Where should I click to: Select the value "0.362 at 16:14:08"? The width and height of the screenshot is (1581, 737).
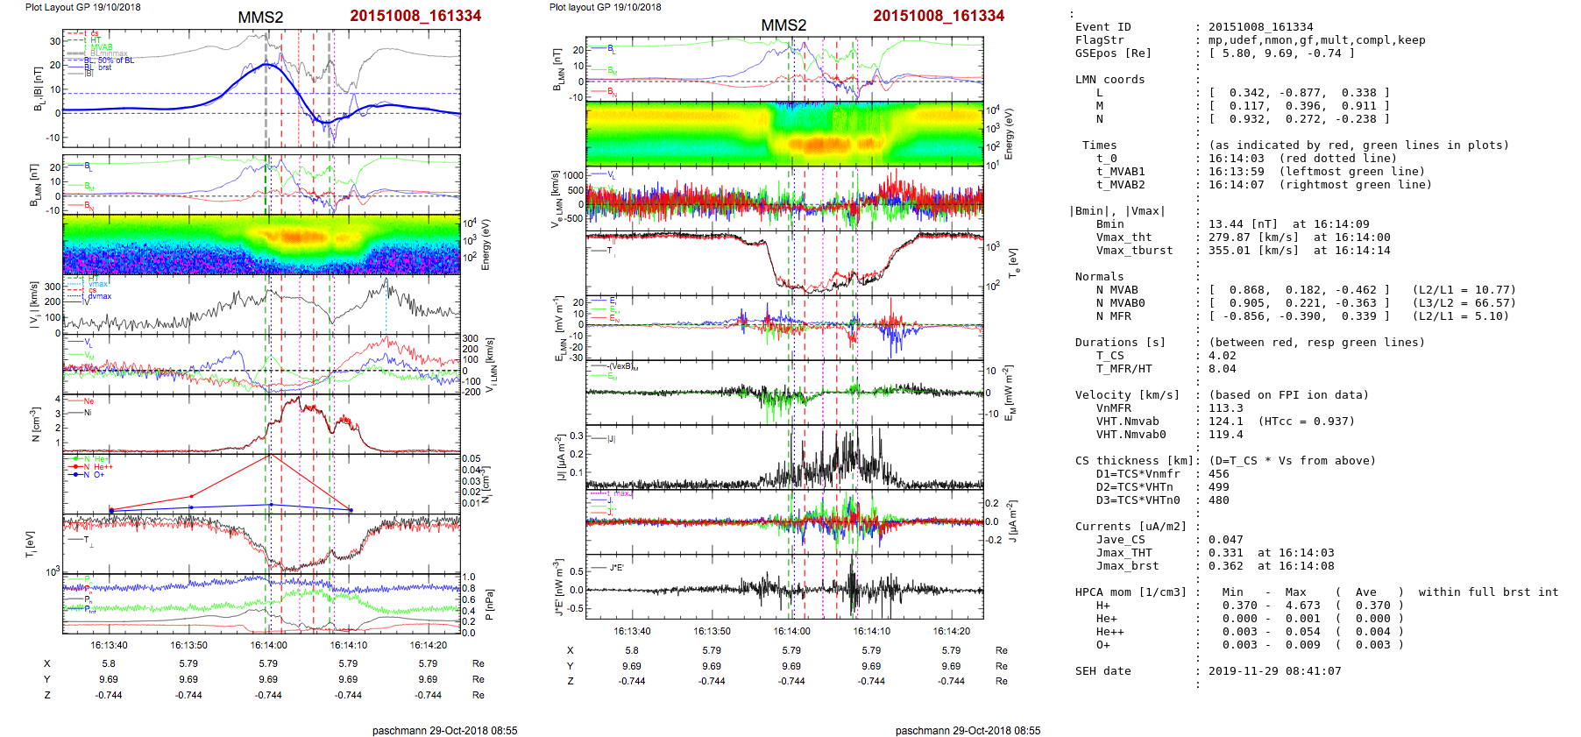1272,566
